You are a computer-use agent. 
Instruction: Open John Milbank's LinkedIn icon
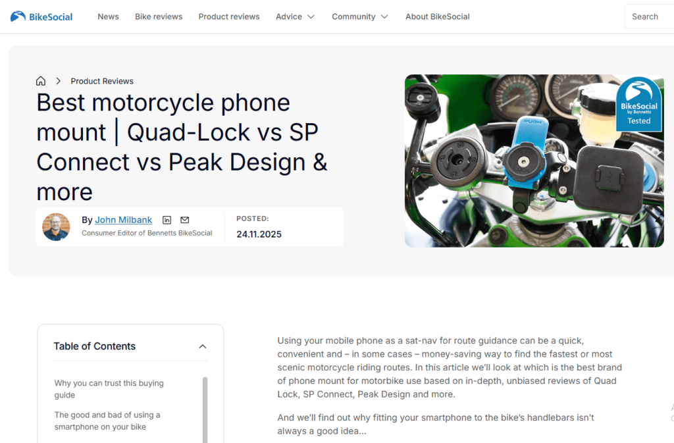pyautogui.click(x=167, y=220)
